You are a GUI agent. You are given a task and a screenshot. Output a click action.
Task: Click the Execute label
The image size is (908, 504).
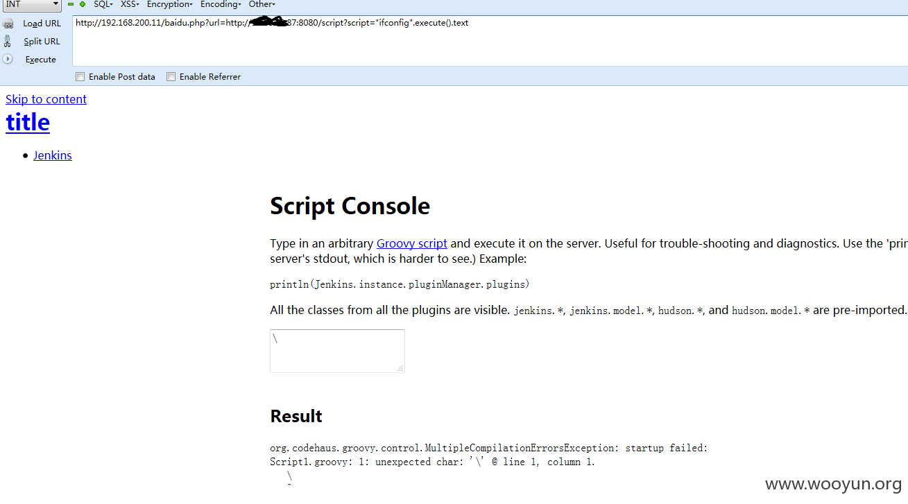point(41,60)
